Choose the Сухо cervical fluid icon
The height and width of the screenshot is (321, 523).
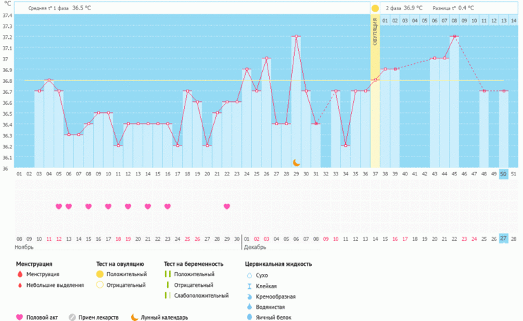tap(249, 275)
